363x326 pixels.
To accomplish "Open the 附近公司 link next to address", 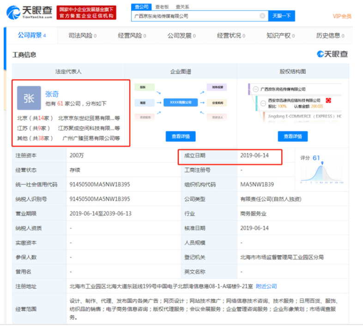I will [268, 286].
